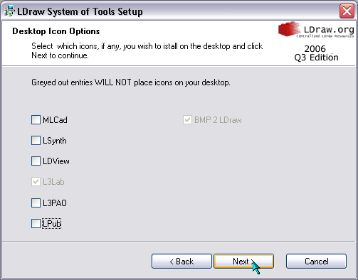This screenshot has width=358, height=280.
Task: Enable the L3PAO checkbox
Action: pyautogui.click(x=36, y=203)
